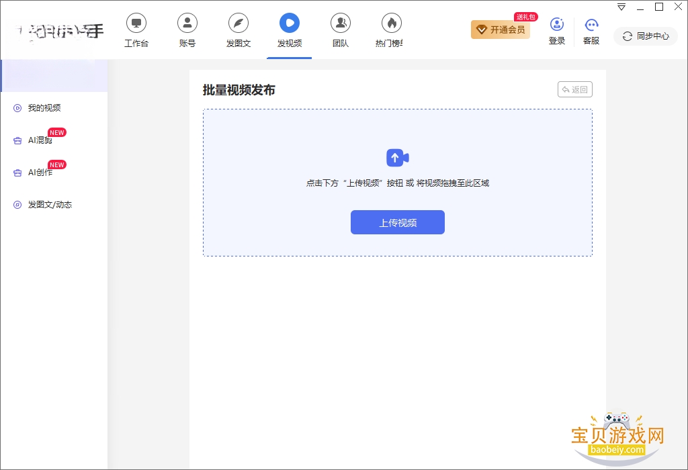This screenshot has height=470, width=688.
Task: Open the 热门榜单 flame icon
Action: (392, 23)
